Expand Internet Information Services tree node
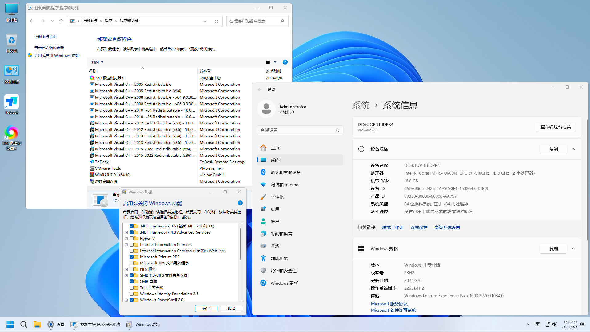 coord(126,245)
